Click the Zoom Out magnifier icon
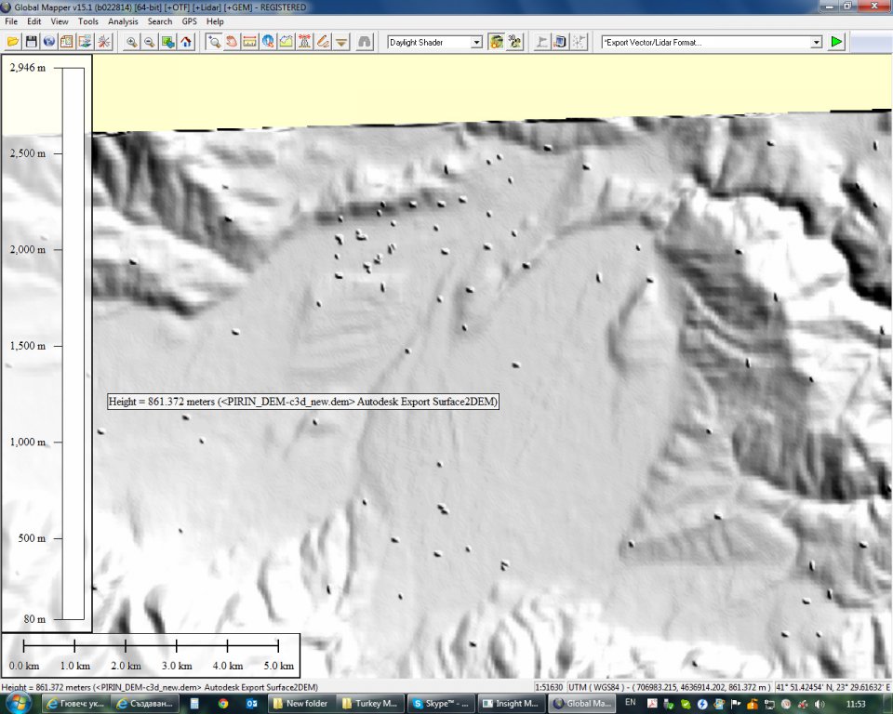The height and width of the screenshot is (714, 893). (149, 42)
